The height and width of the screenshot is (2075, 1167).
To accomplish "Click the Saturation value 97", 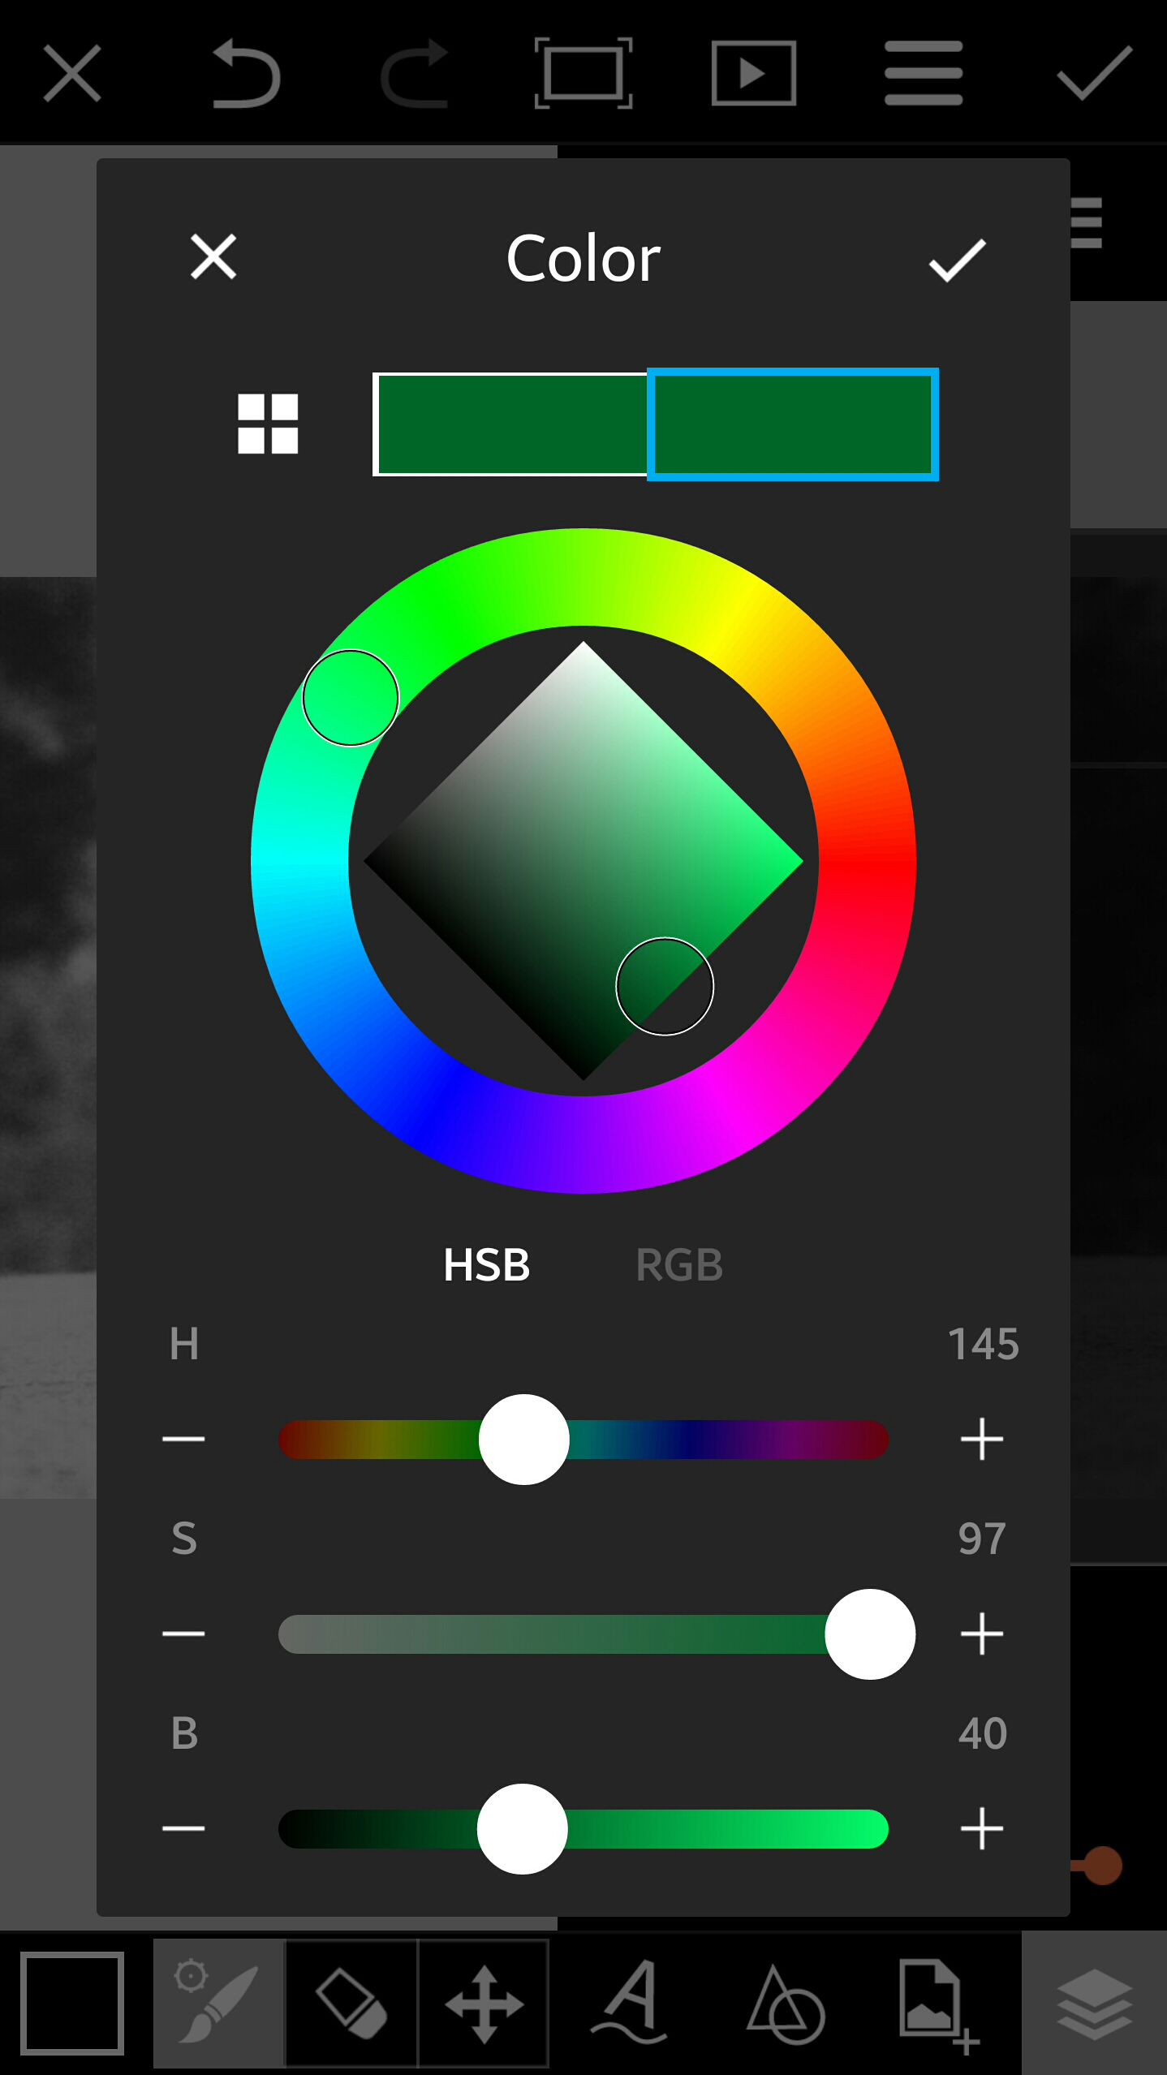I will click(982, 1539).
